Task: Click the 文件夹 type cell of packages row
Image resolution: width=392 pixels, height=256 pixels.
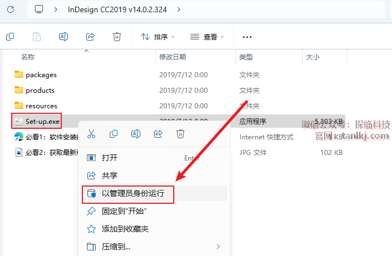Action: [249, 75]
